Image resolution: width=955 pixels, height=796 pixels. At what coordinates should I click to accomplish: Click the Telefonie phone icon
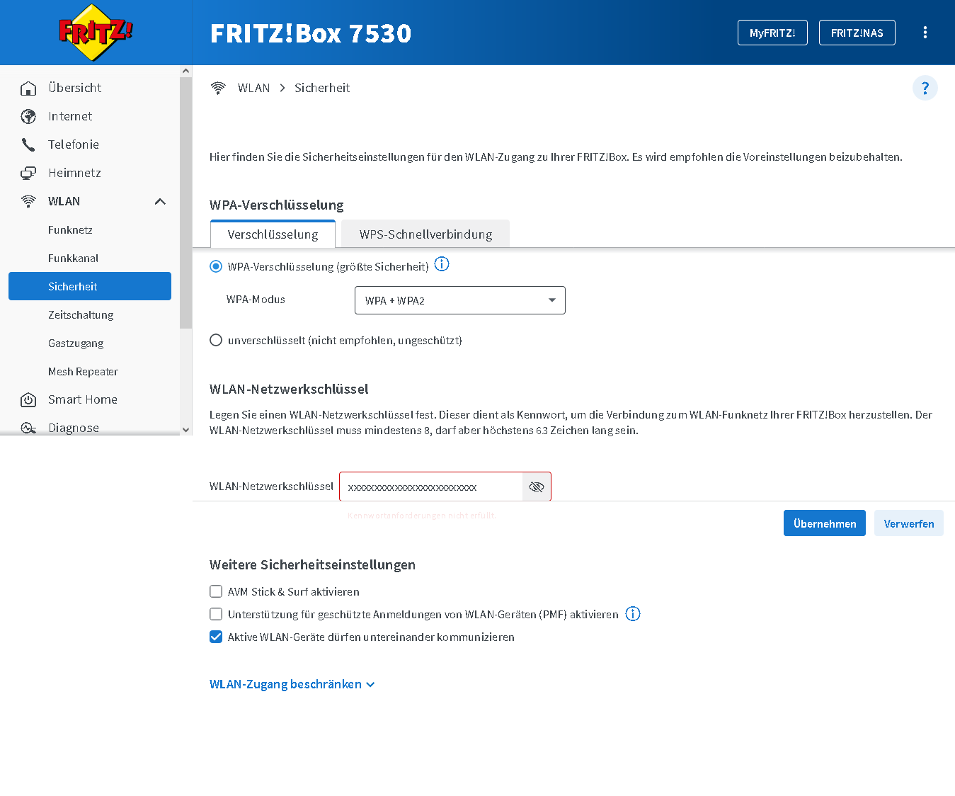(x=28, y=144)
